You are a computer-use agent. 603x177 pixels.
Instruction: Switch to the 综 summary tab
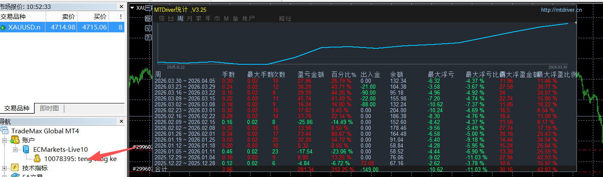(x=162, y=18)
